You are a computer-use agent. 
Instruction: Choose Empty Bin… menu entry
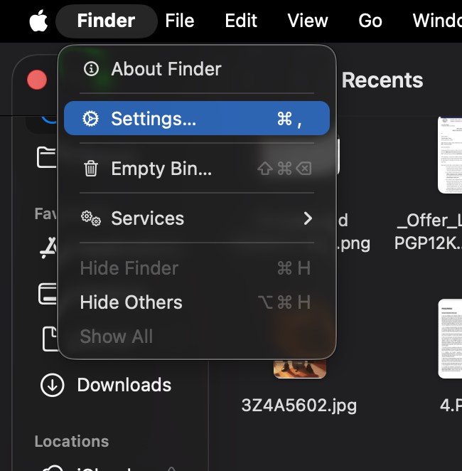tap(197, 168)
